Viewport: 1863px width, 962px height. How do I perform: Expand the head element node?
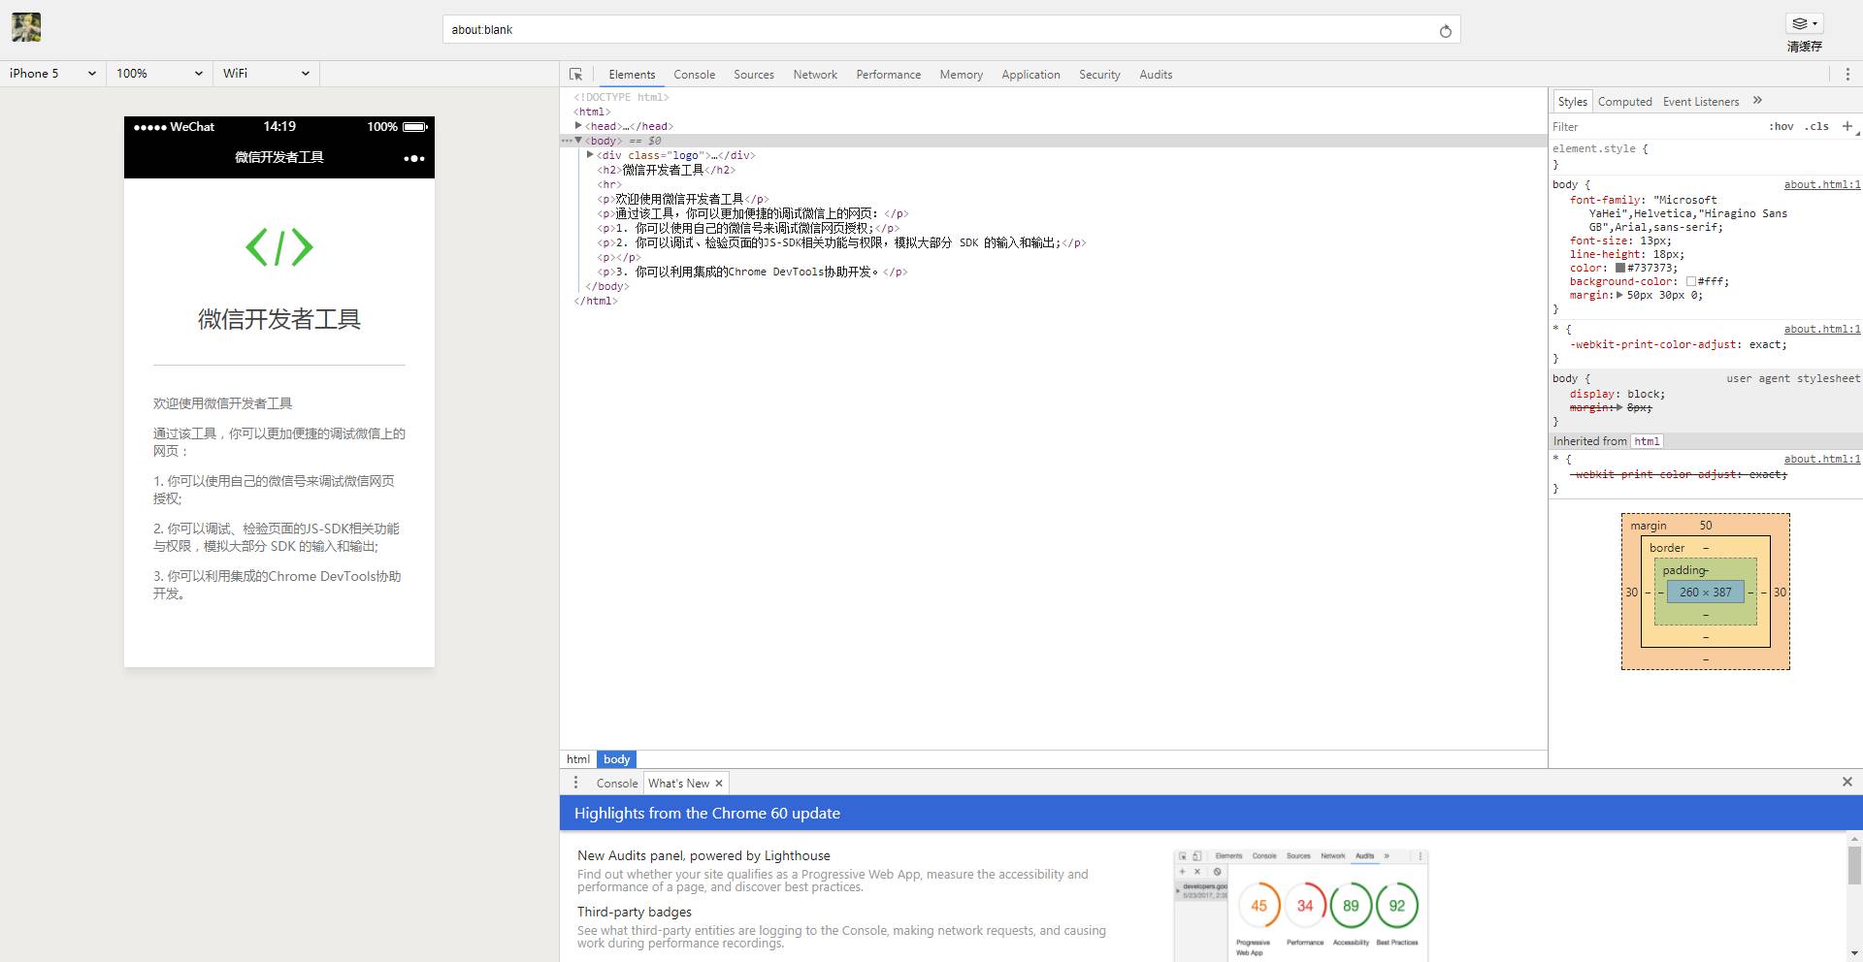point(578,126)
